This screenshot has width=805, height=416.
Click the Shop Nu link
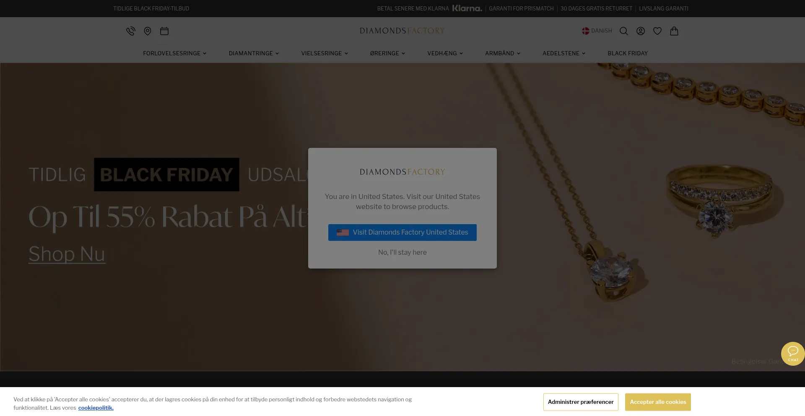67,254
